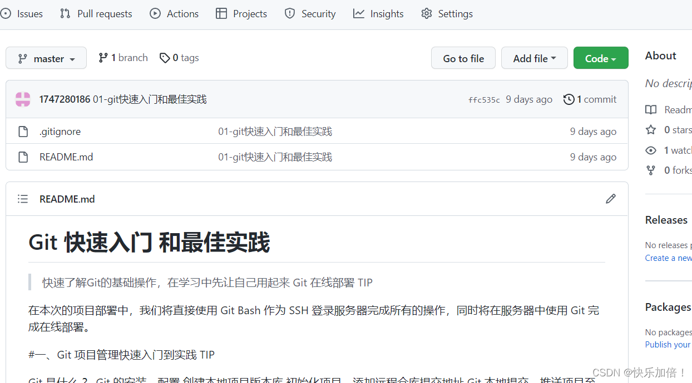692x383 pixels.
Task: Click the watching eye icon
Action: point(651,150)
